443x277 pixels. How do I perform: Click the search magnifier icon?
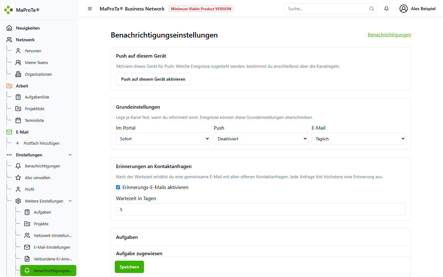click(x=372, y=9)
